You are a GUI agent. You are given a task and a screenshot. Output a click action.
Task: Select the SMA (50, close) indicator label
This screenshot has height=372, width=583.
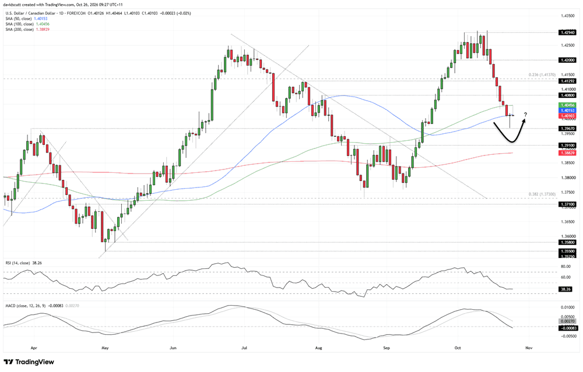click(19, 19)
